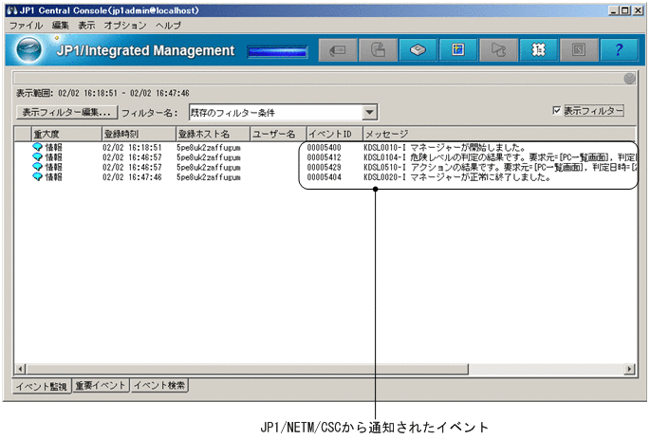Screen dimensions: 650x439
Task: Click the blue window toolbar icon
Action: 458,50
